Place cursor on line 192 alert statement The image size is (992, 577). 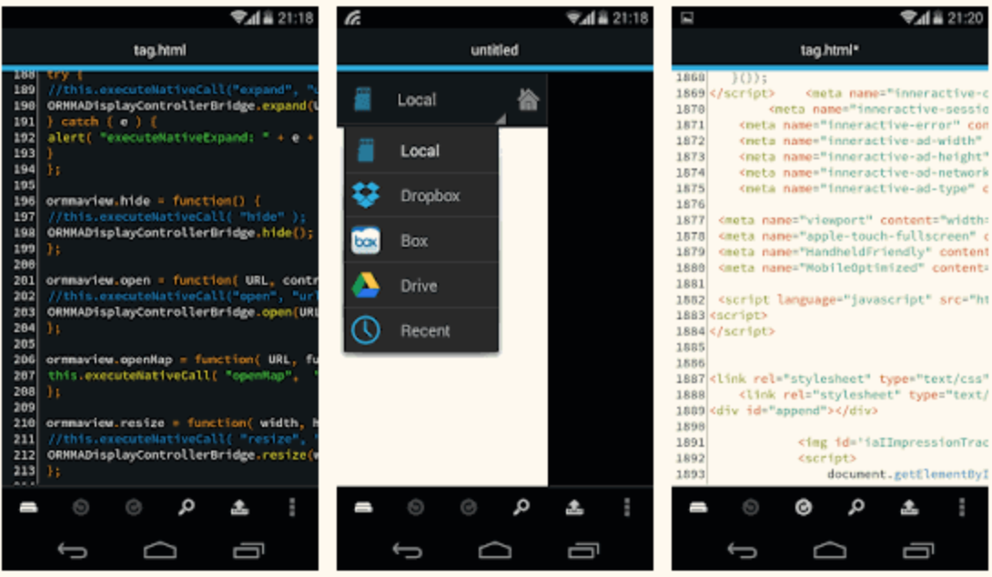(x=182, y=137)
